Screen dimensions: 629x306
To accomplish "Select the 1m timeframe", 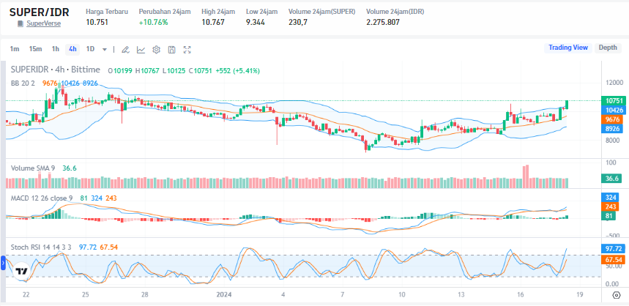I will 15,49.
